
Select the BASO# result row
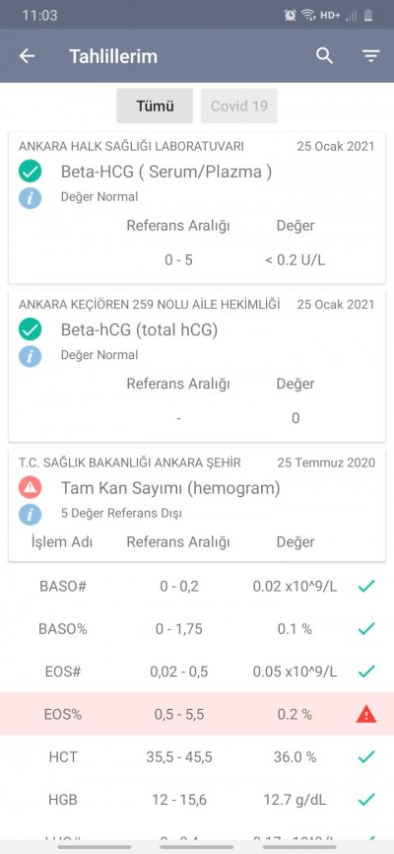(197, 586)
